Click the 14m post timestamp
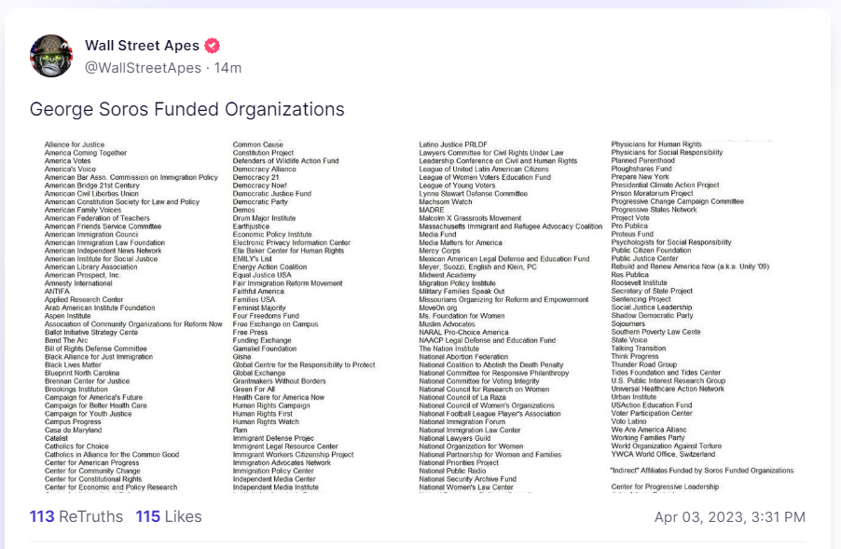This screenshot has width=841, height=549. click(227, 68)
